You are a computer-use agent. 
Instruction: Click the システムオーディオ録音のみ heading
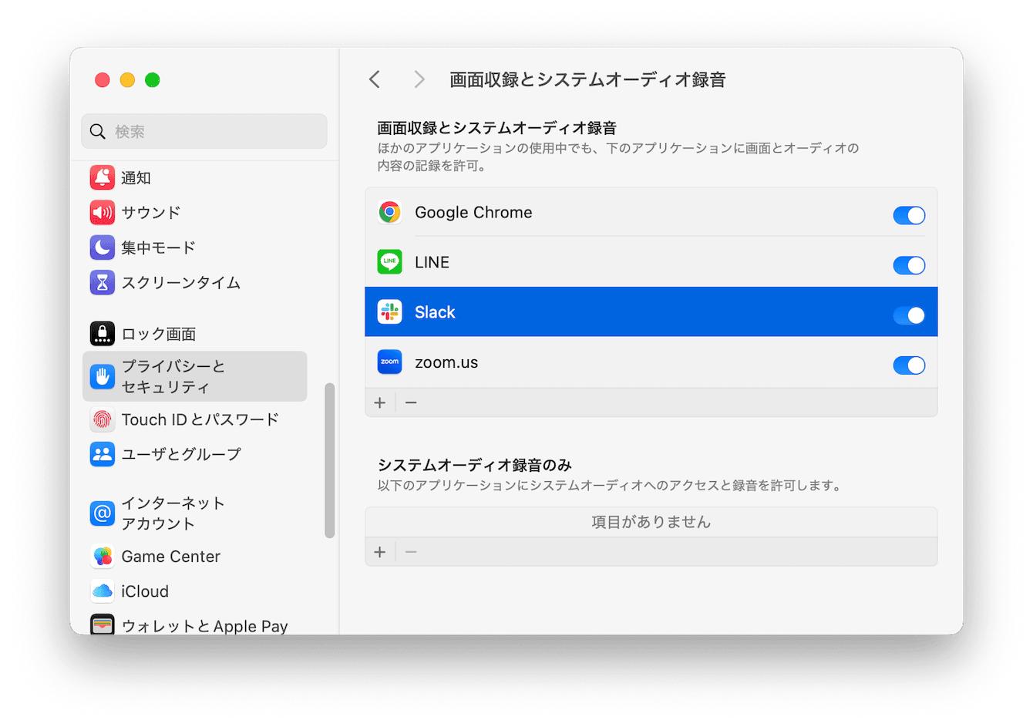474,465
